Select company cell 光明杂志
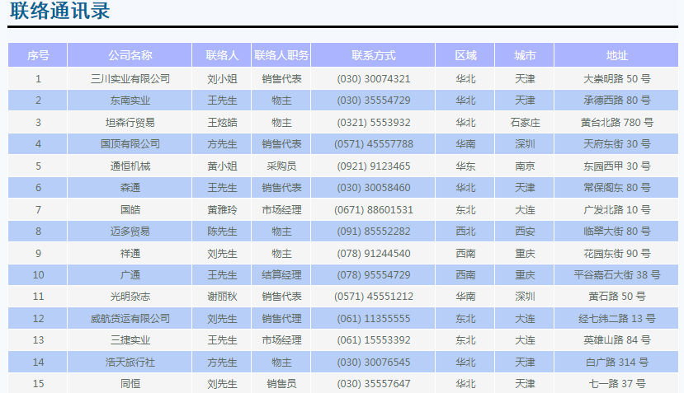684x393 pixels. [130, 297]
